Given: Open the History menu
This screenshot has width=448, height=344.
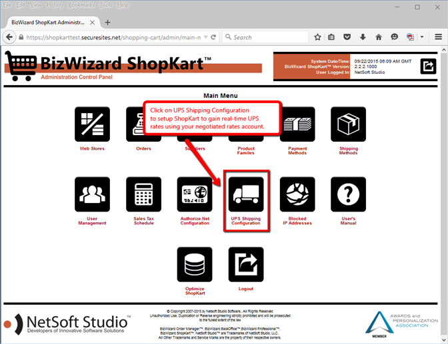Looking at the screenshot, I should tap(55, 5).
